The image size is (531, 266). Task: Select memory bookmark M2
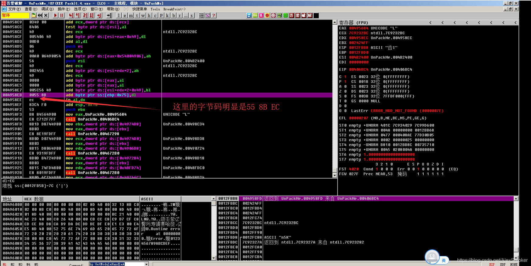[12, 264]
